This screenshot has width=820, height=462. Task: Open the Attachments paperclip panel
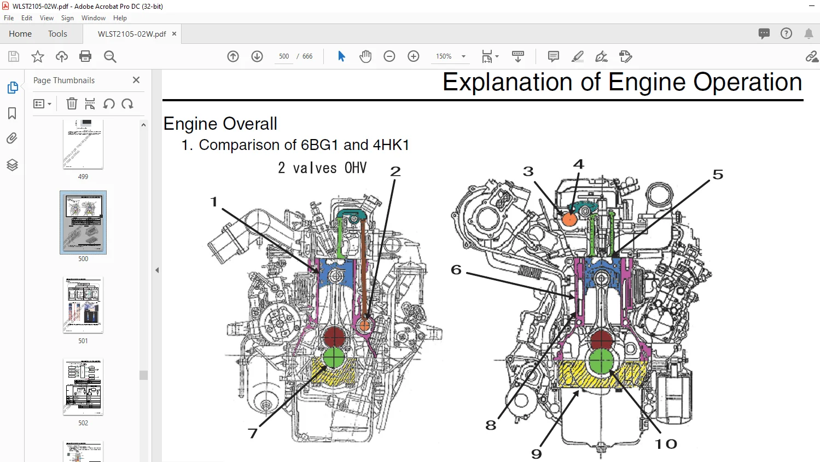pos(12,138)
